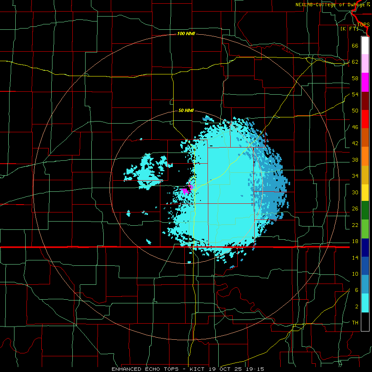
Task: Click the light pink legend swatch
Action: 365,63
